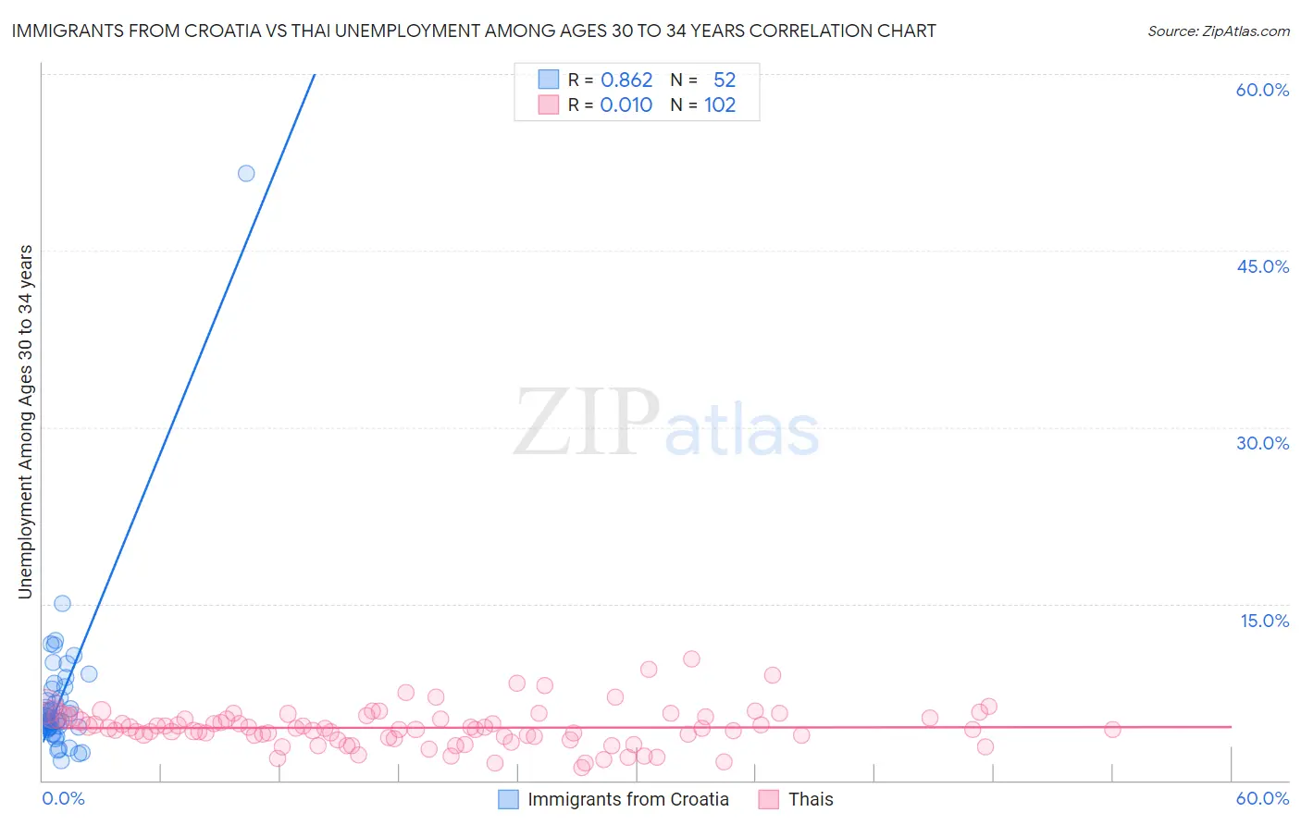Click the 0.0% x-axis label

point(64,798)
